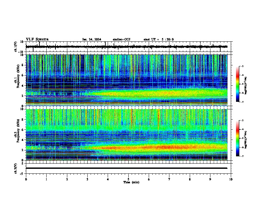Screen dimensions: 260x201
Task: Click the "start UT = 5:30:0" text
Action: (159, 39)
